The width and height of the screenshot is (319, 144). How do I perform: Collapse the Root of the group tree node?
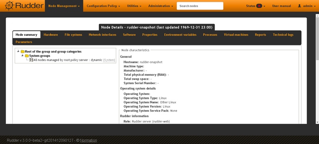(18, 51)
